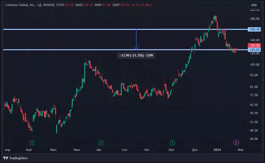Click the August earnings E marker
Image resolution: width=265 pixels, height=163 pixels.
pos(101,143)
